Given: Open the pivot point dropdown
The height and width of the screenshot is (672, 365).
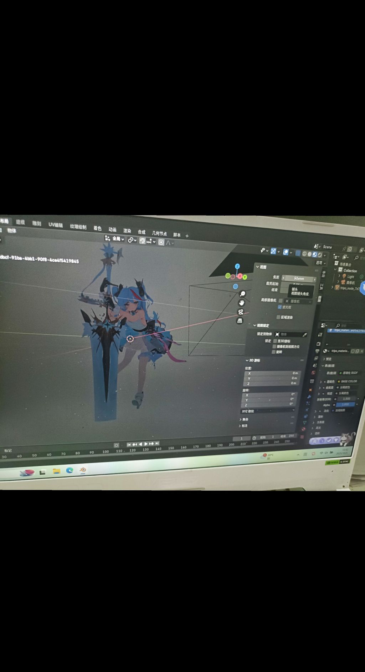Looking at the screenshot, I should pos(132,240).
